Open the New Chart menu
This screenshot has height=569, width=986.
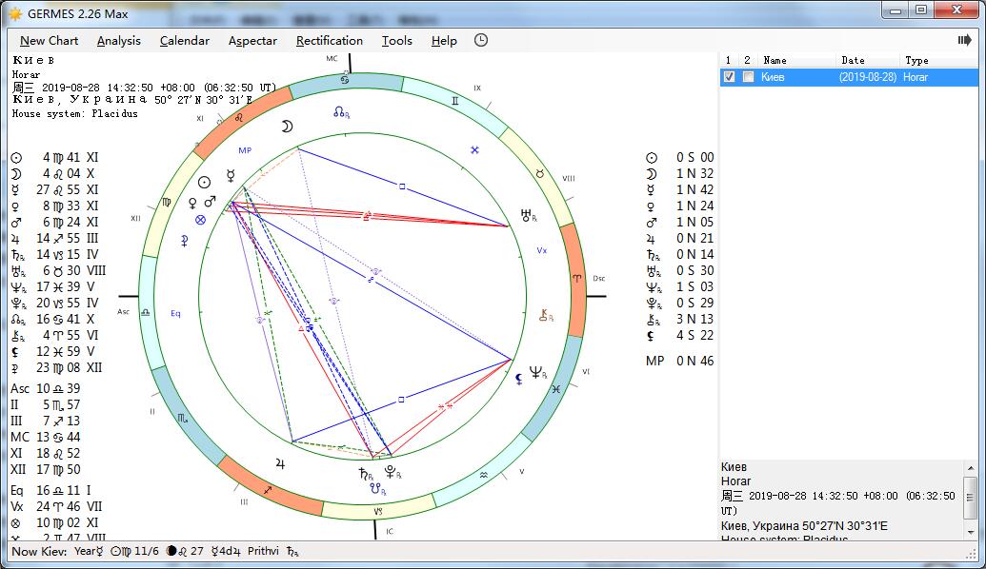pos(50,40)
